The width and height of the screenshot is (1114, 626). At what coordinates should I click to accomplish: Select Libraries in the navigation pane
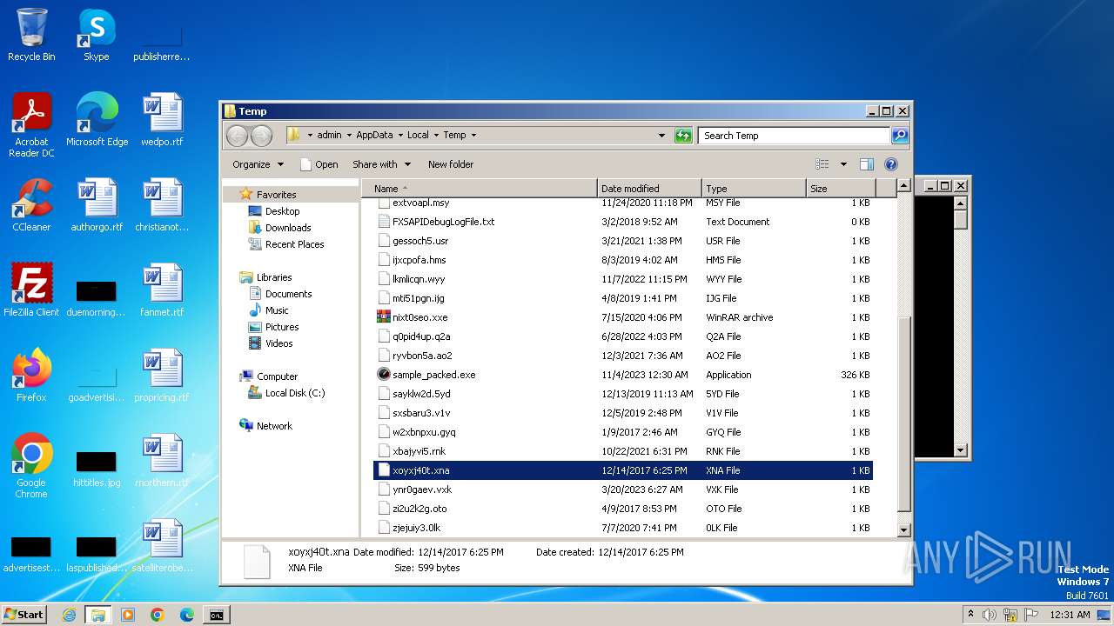point(274,277)
